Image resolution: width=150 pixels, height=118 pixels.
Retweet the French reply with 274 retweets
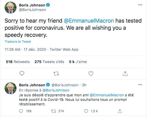point(53,111)
